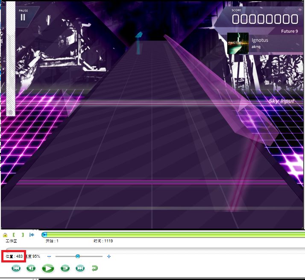Viewport: 305px width, 280px height.
Task: Increase speed with plus button
Action: pos(109,256)
